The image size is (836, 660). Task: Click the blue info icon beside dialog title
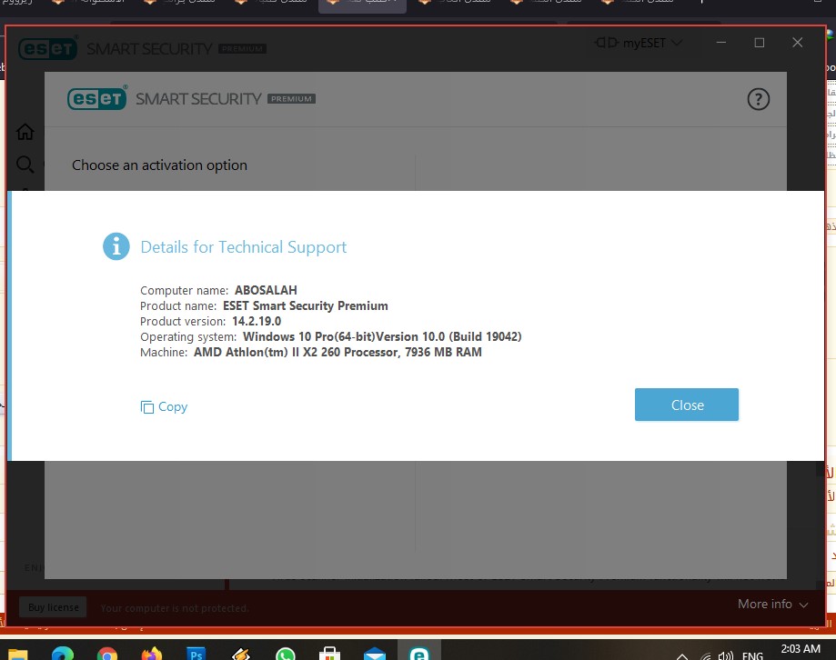tap(116, 246)
